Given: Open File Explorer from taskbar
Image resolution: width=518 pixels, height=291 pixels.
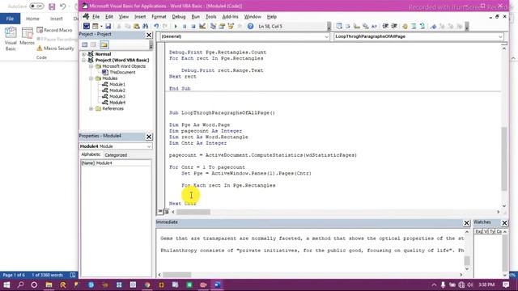Looking at the screenshot, I should coord(49,285).
